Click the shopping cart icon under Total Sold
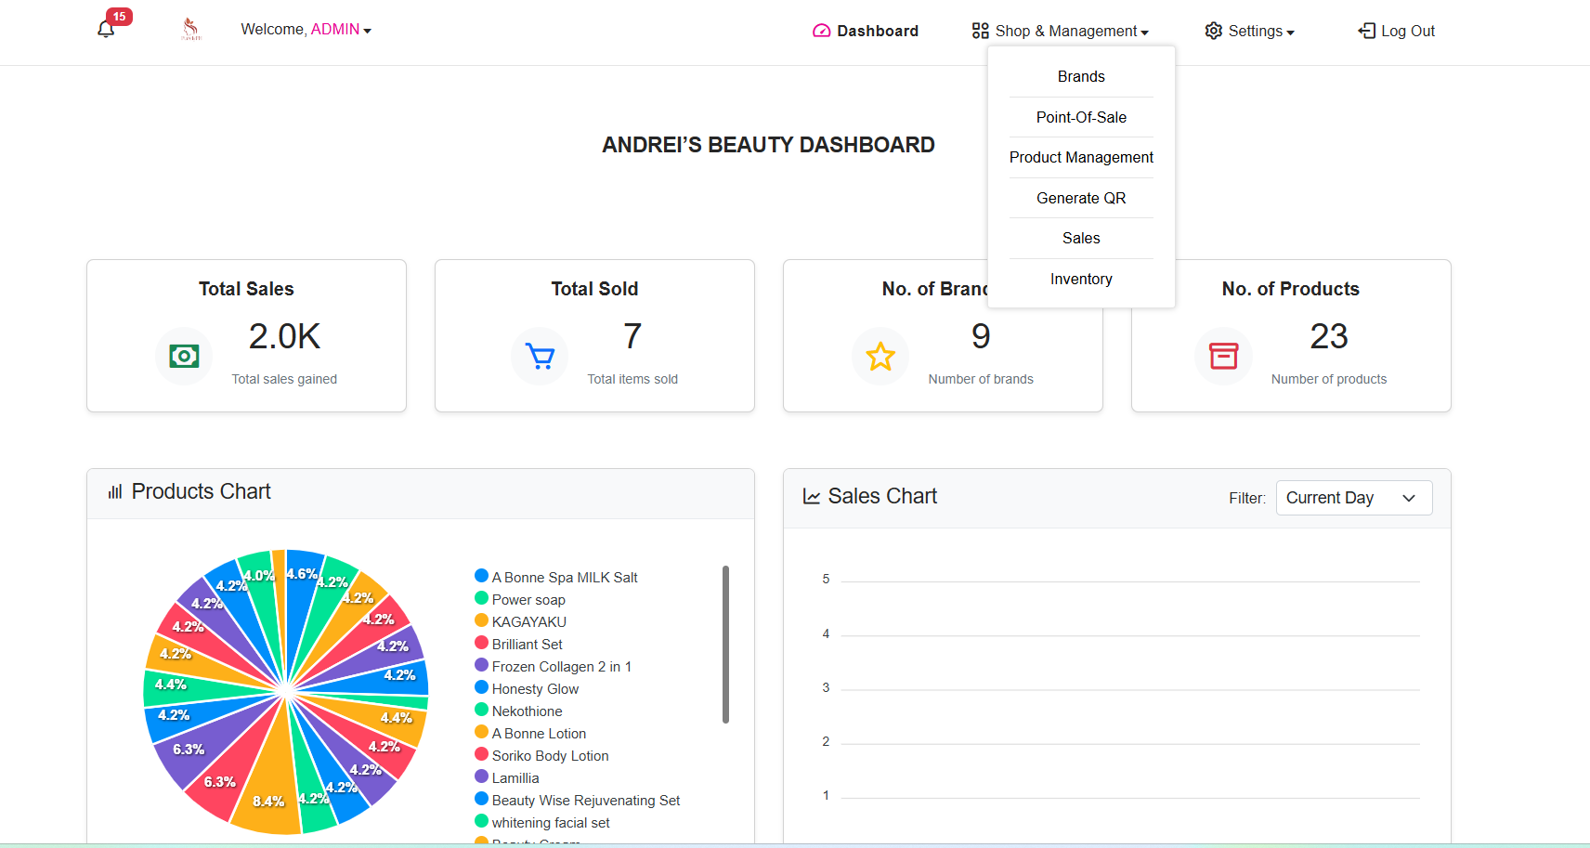Screen dimensions: 1590x848 point(540,356)
